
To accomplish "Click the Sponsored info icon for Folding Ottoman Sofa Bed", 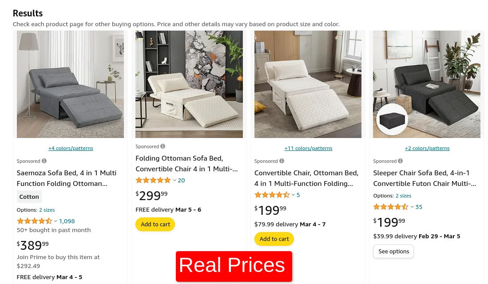I will click(x=163, y=146).
